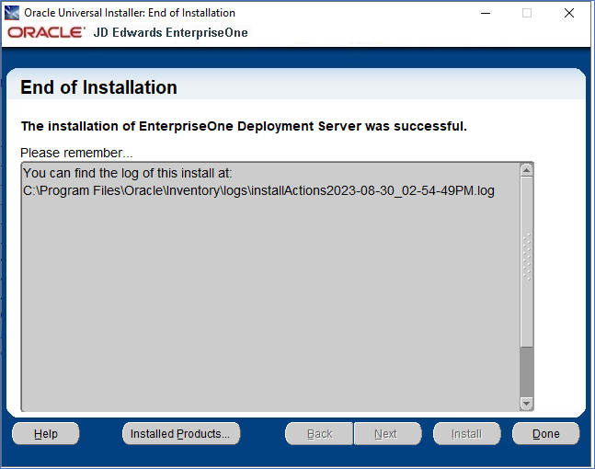The image size is (595, 469).
Task: Click the greyed-out Install button
Action: (x=467, y=433)
